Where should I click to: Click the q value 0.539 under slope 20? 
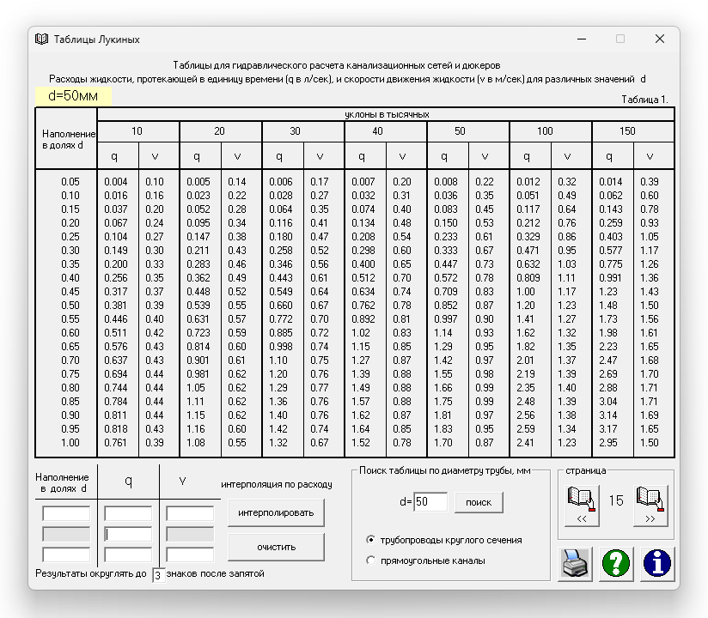point(198,306)
